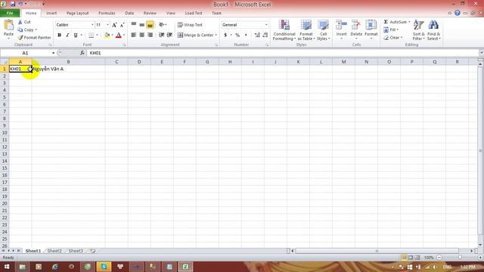The width and height of the screenshot is (484, 272).
Task: Open the Insert Function fx button
Action: click(x=82, y=53)
